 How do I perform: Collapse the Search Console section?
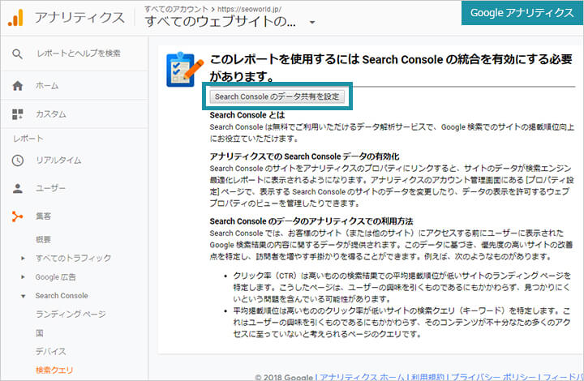coord(23,296)
